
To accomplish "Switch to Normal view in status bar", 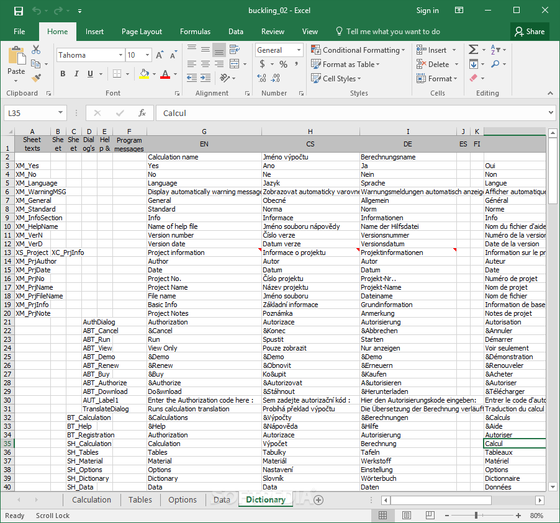I will coord(383,515).
